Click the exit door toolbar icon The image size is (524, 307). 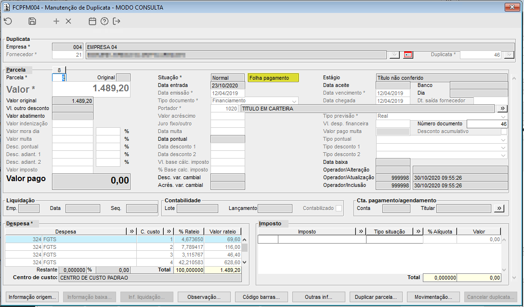(116, 21)
